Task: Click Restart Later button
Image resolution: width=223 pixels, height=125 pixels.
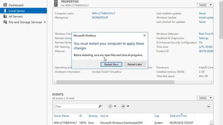Action: click(x=134, y=64)
